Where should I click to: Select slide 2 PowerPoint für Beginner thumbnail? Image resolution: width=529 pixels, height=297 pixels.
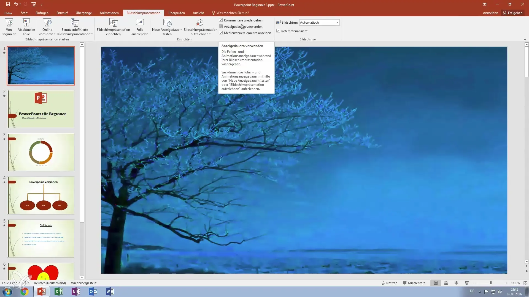tap(41, 109)
